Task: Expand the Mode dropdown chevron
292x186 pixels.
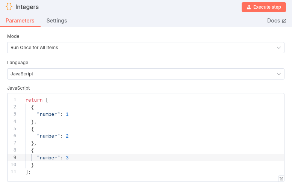Action: point(278,48)
